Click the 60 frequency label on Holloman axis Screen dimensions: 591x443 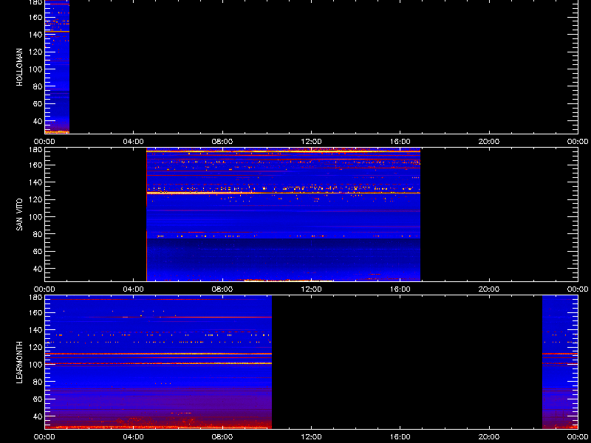pos(38,104)
